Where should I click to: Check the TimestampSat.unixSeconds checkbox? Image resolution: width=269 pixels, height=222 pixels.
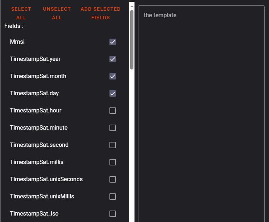pos(113,179)
